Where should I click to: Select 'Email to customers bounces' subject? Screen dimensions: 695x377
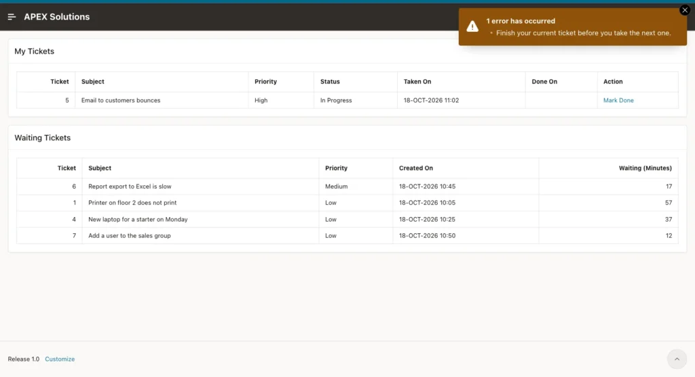tap(121, 100)
